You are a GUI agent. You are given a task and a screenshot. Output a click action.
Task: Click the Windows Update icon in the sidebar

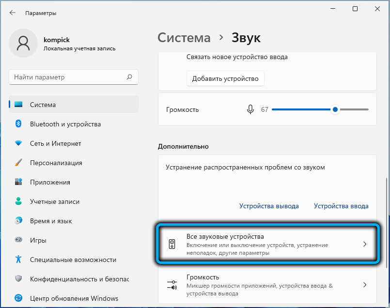18,298
